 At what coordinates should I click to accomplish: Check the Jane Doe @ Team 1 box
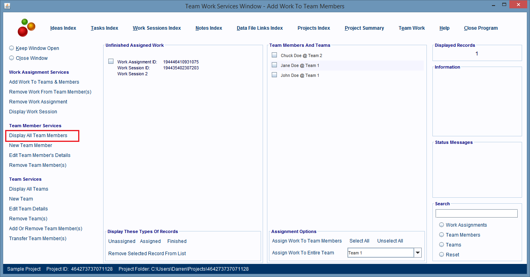point(274,65)
